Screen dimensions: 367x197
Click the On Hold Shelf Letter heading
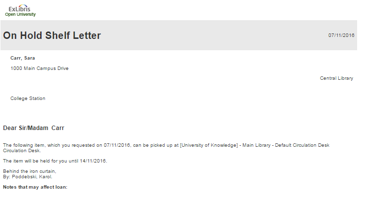(52, 35)
